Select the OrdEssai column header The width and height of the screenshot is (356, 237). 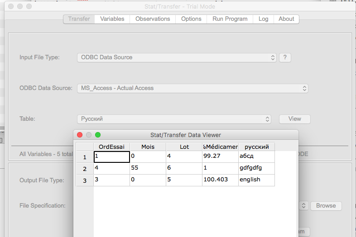point(111,147)
